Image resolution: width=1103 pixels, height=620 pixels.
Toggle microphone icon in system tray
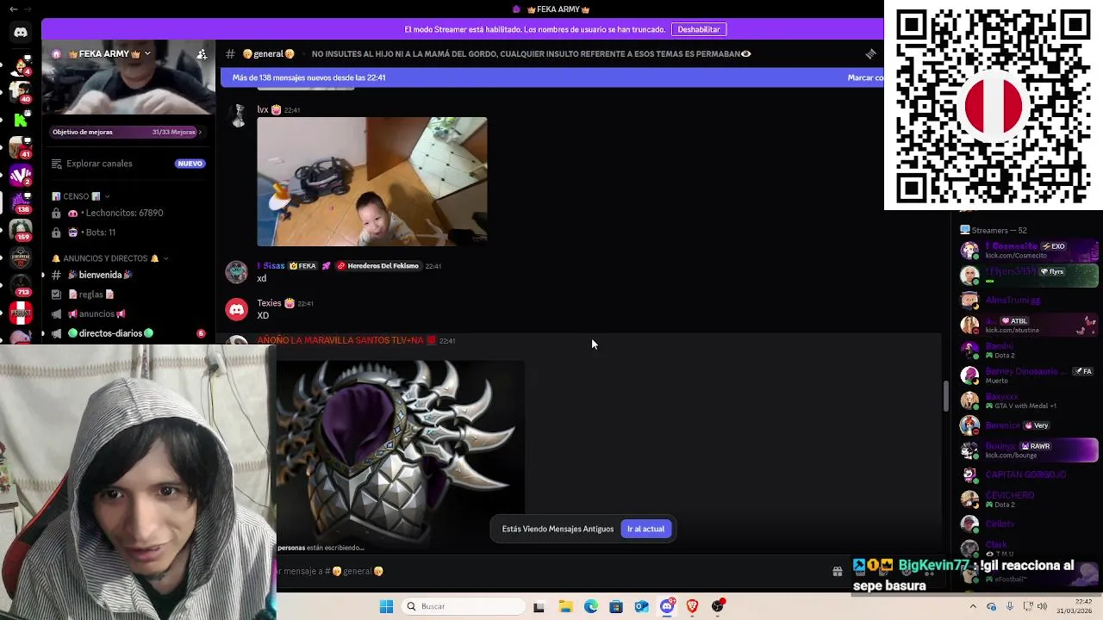coord(1010,606)
